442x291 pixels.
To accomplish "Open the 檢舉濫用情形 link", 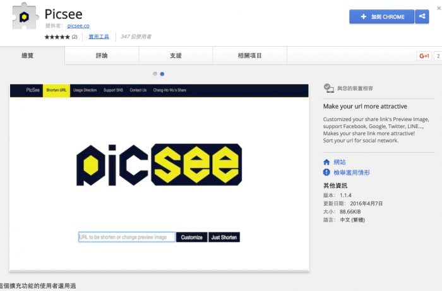I will tap(352, 172).
